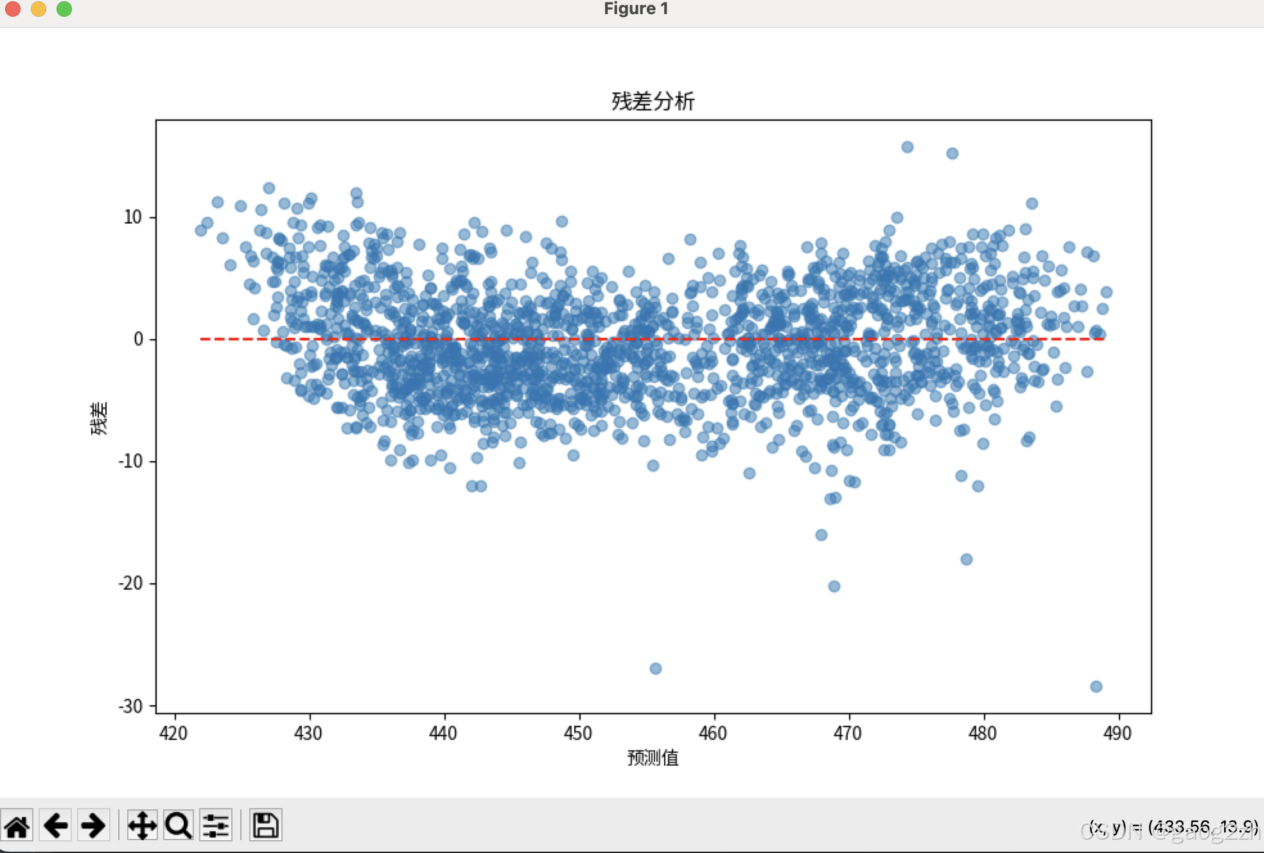Click the y-axis label 残差
The width and height of the screenshot is (1264, 853).
point(99,418)
